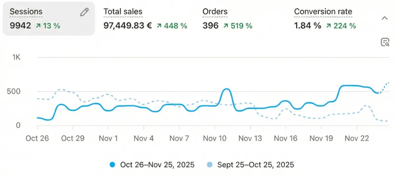Click the Oct 26 date axis label
Viewport: 396px width, 177px height.
(37, 138)
